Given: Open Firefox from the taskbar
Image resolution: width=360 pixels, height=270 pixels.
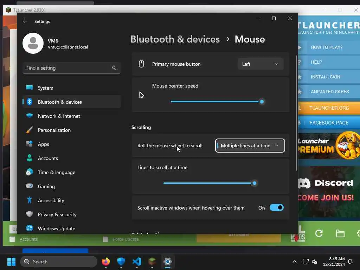Looking at the screenshot, I should pyautogui.click(x=105, y=262).
